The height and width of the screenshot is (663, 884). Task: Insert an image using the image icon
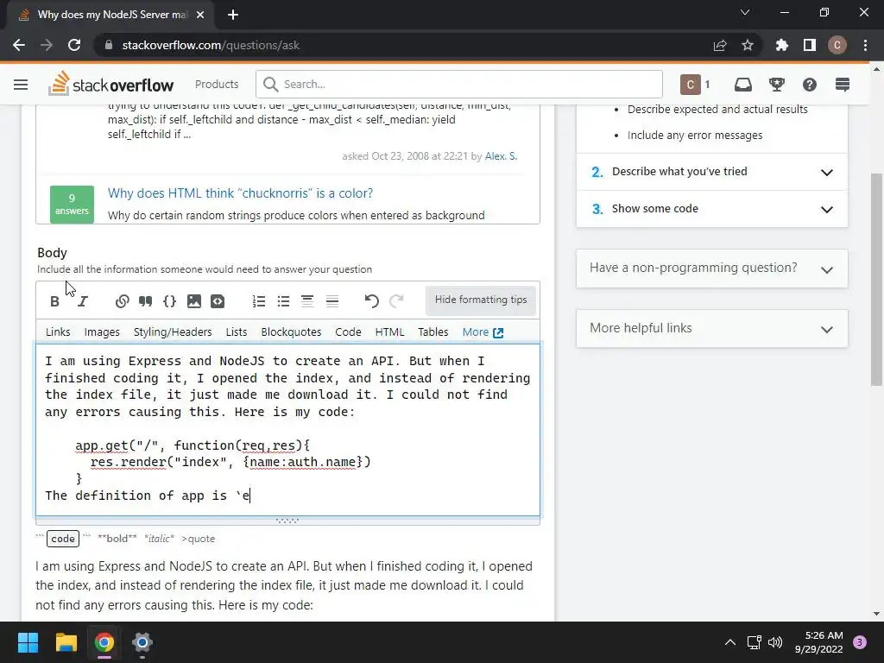194,301
